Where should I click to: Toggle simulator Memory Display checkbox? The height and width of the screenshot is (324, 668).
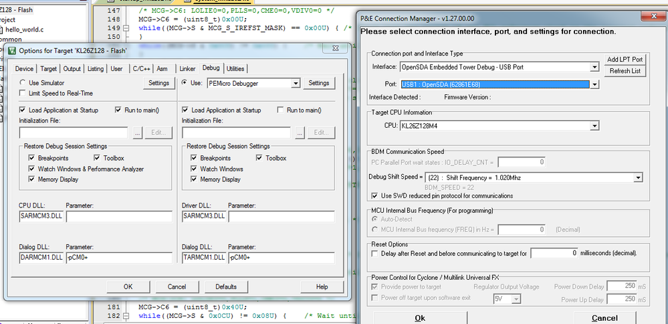pyautogui.click(x=31, y=179)
